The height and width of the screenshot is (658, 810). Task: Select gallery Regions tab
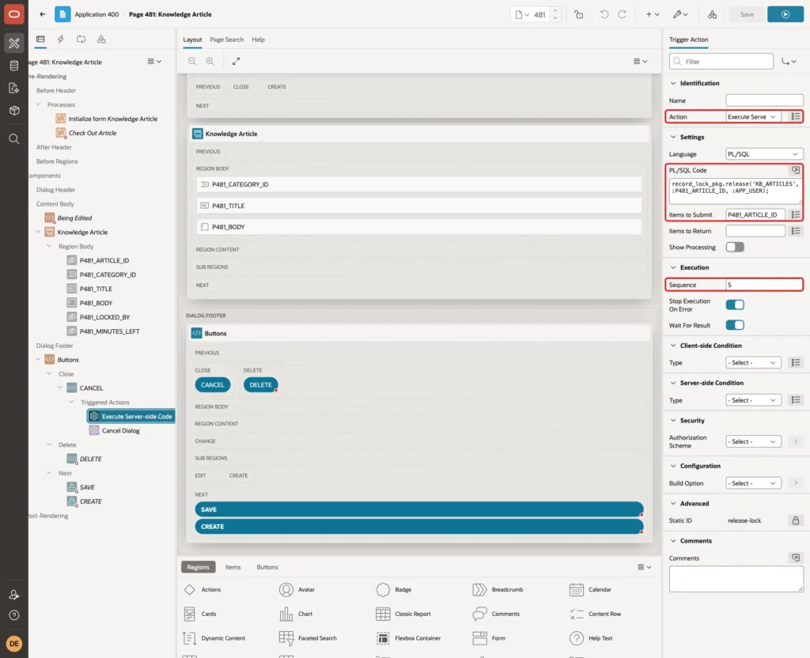tap(198, 567)
